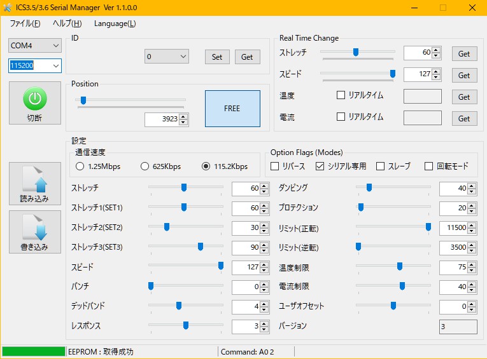Screen dimensions: 487x359
Task: Click the FREE position button
Action: [232, 109]
